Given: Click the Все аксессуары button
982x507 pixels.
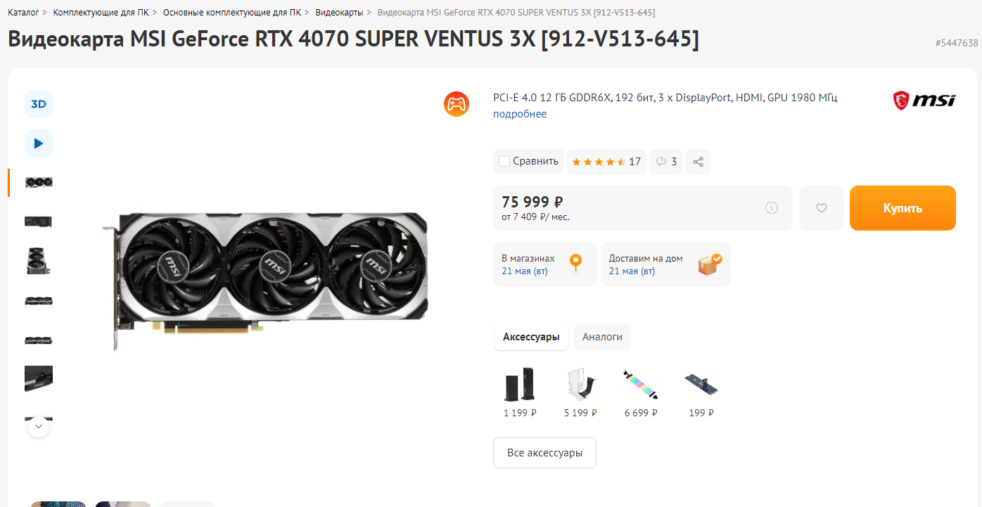Looking at the screenshot, I should [544, 453].
